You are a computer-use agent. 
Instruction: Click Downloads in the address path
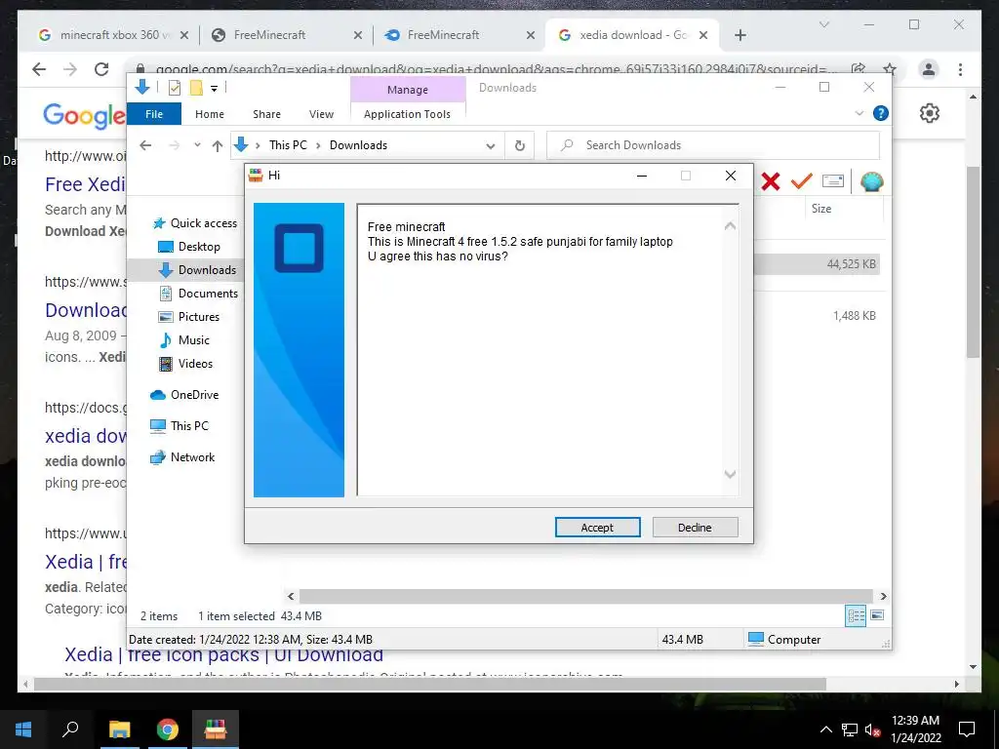click(x=358, y=145)
